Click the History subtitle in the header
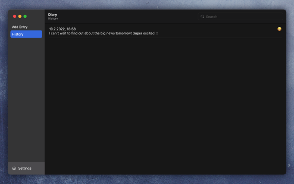The height and width of the screenshot is (184, 294). click(53, 19)
